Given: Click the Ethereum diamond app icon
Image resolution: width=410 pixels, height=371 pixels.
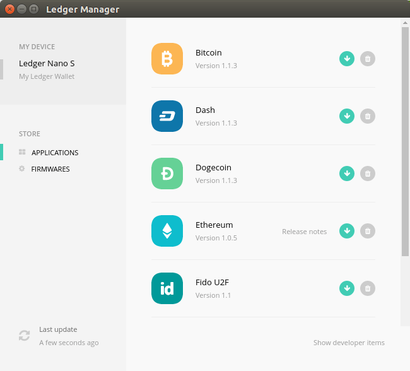Looking at the screenshot, I should coord(167,231).
